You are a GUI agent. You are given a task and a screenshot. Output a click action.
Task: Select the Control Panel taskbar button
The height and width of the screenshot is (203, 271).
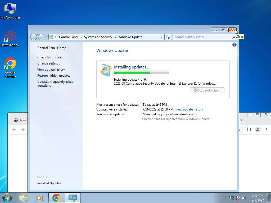coord(73,198)
